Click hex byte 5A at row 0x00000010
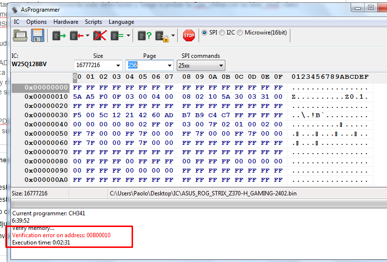The height and width of the screenshot is (262, 387). (77, 97)
